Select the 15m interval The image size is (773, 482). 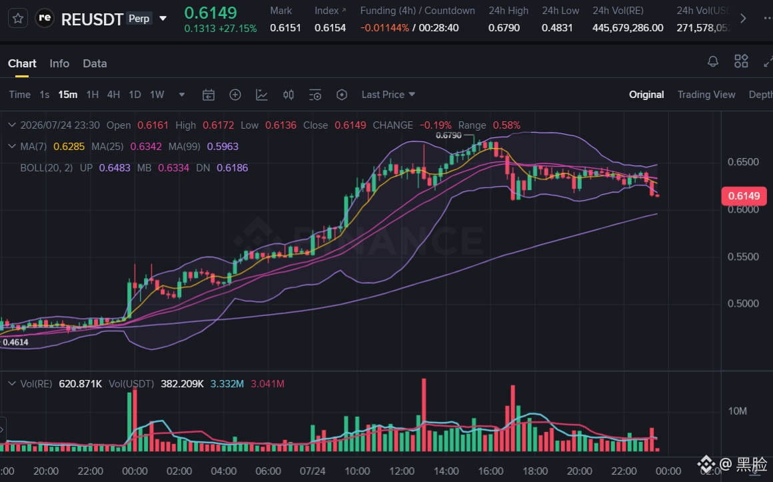67,95
